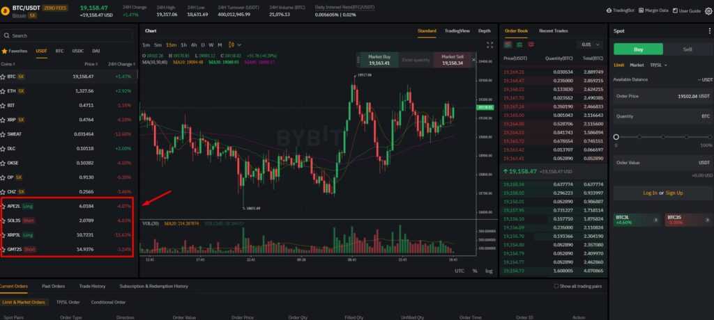Open the Margin Data icon link

click(641, 10)
